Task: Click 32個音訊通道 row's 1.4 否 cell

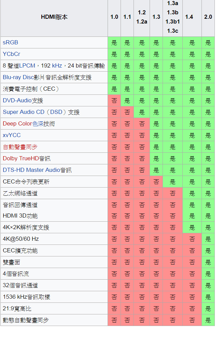Action: tap(192, 285)
